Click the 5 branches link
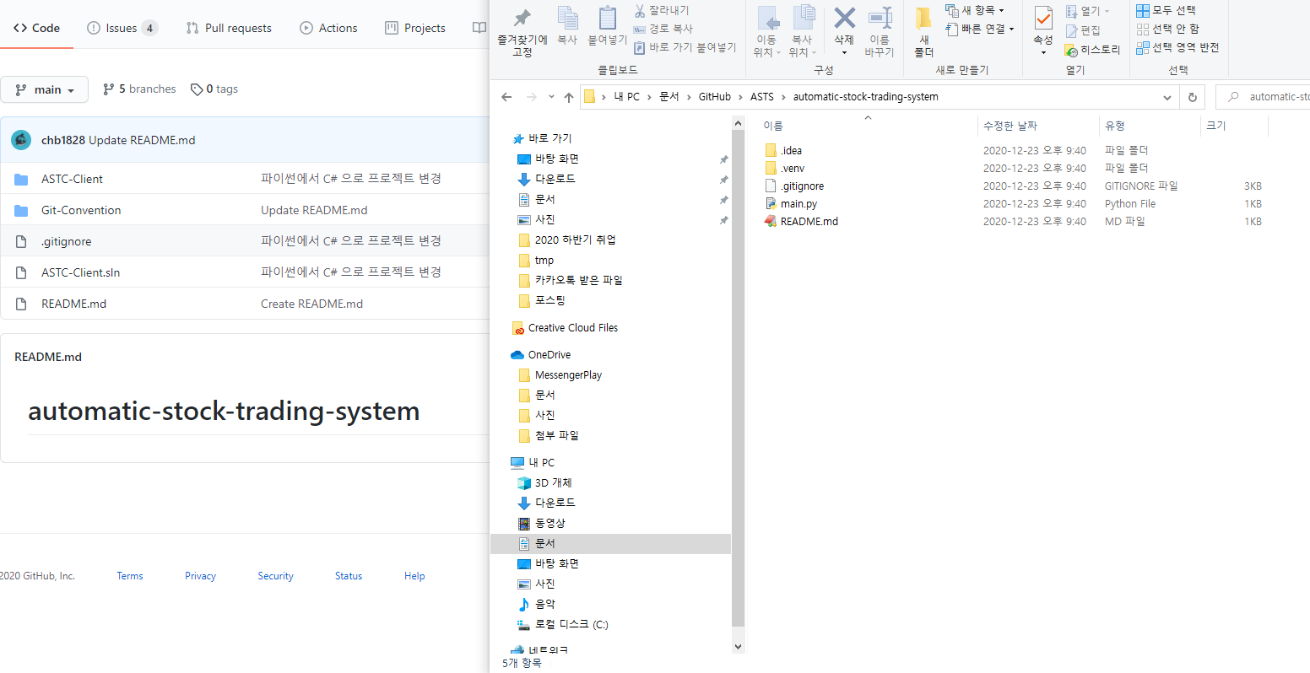Screen dimensions: 1310x673 point(139,89)
